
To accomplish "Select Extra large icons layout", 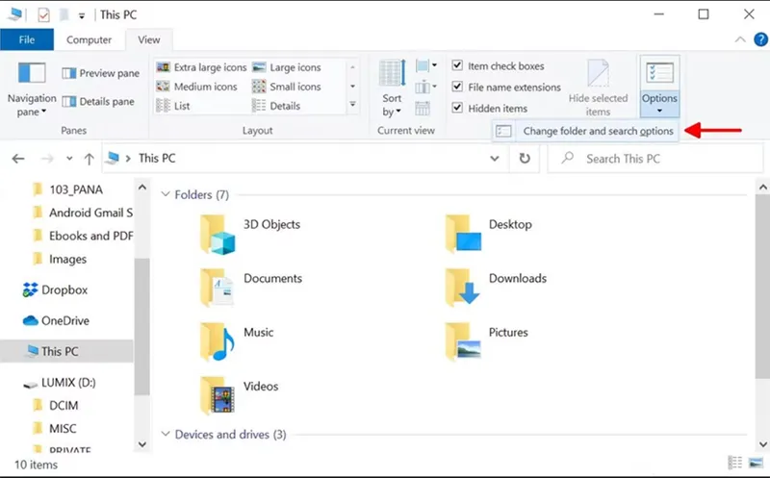I will (x=201, y=67).
